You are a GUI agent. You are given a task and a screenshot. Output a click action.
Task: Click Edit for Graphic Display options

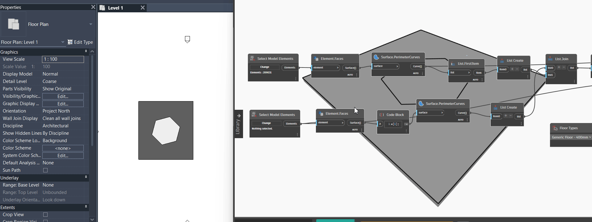63,104
